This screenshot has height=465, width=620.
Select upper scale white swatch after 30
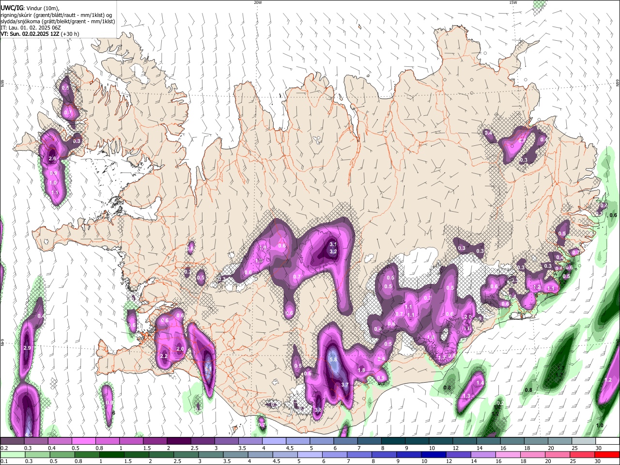608,441
